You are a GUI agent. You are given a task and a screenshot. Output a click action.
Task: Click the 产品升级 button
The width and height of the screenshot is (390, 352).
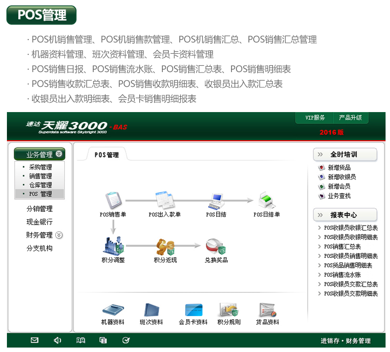(350, 118)
